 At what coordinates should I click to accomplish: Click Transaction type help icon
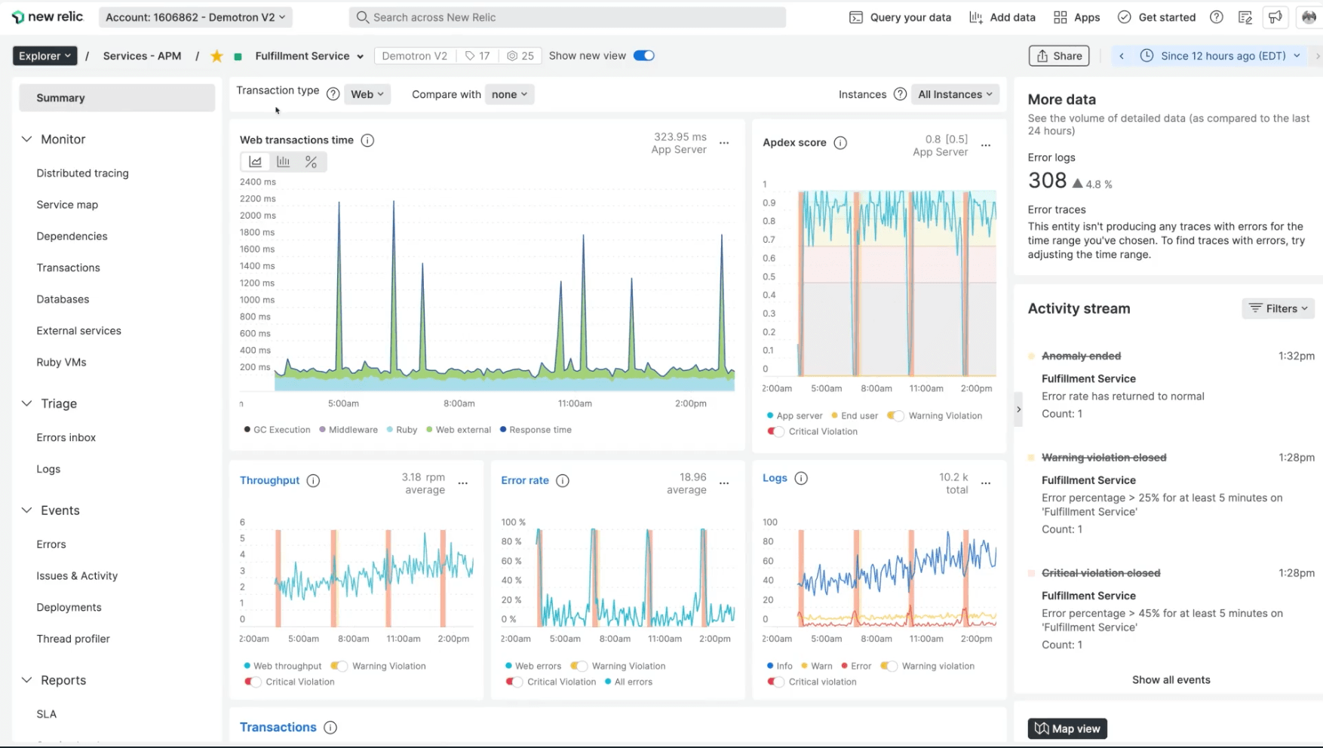pos(333,94)
